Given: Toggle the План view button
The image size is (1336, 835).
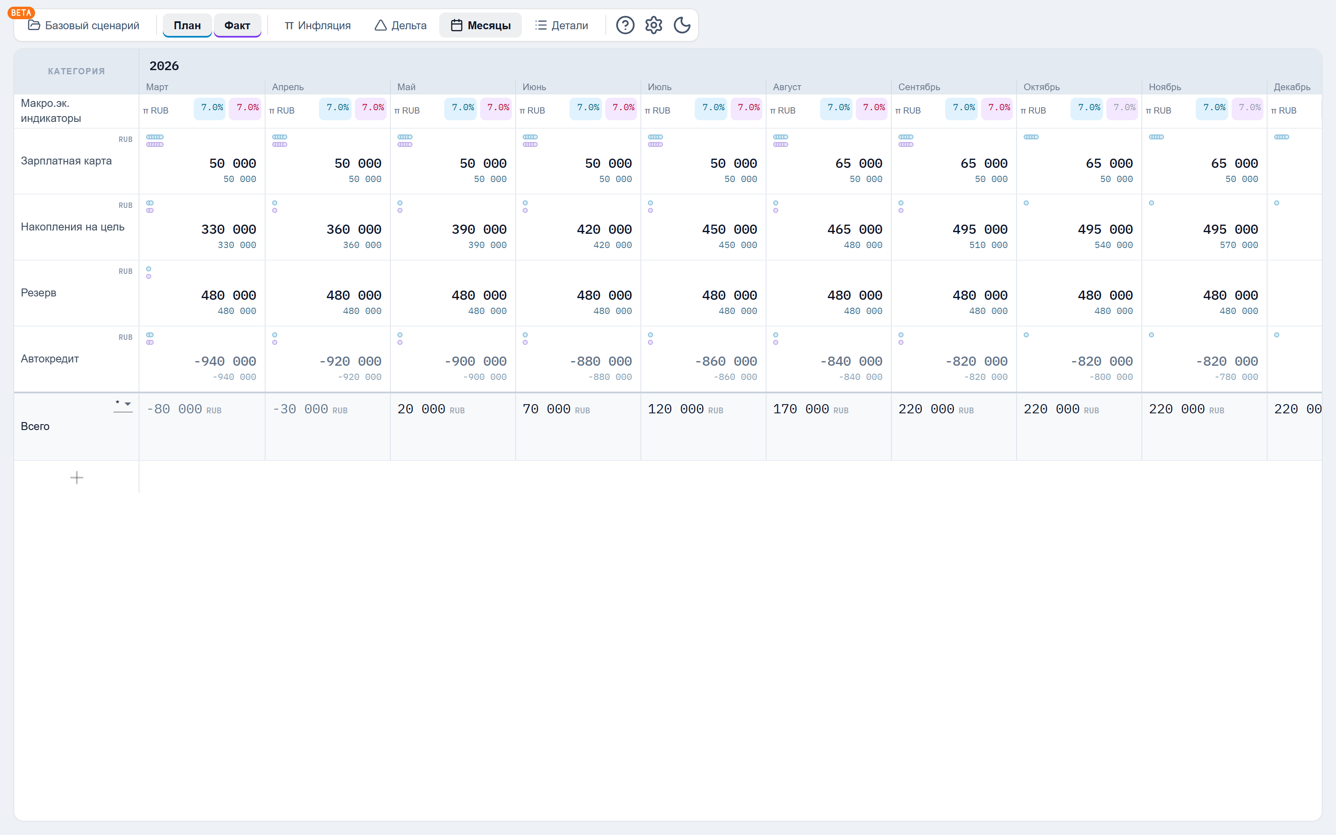Looking at the screenshot, I should pos(187,25).
